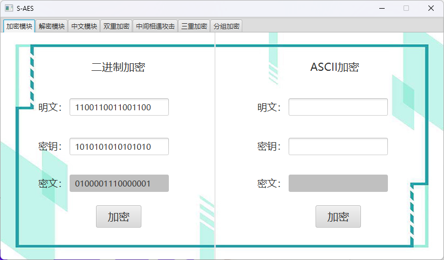Viewport: 444px width, 260px height.
Task: Click the binary 明文 input field
Action: coord(119,107)
